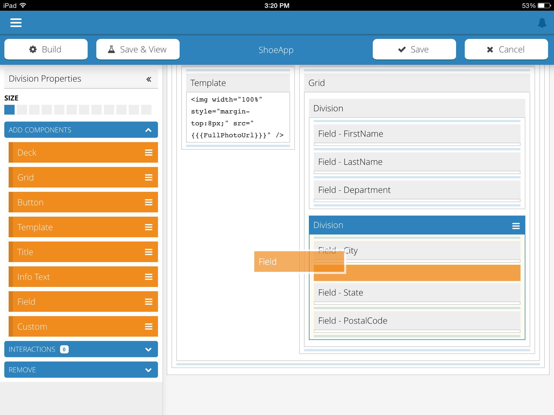The height and width of the screenshot is (415, 554).
Task: Click the Division Properties heading
Action: point(45,78)
